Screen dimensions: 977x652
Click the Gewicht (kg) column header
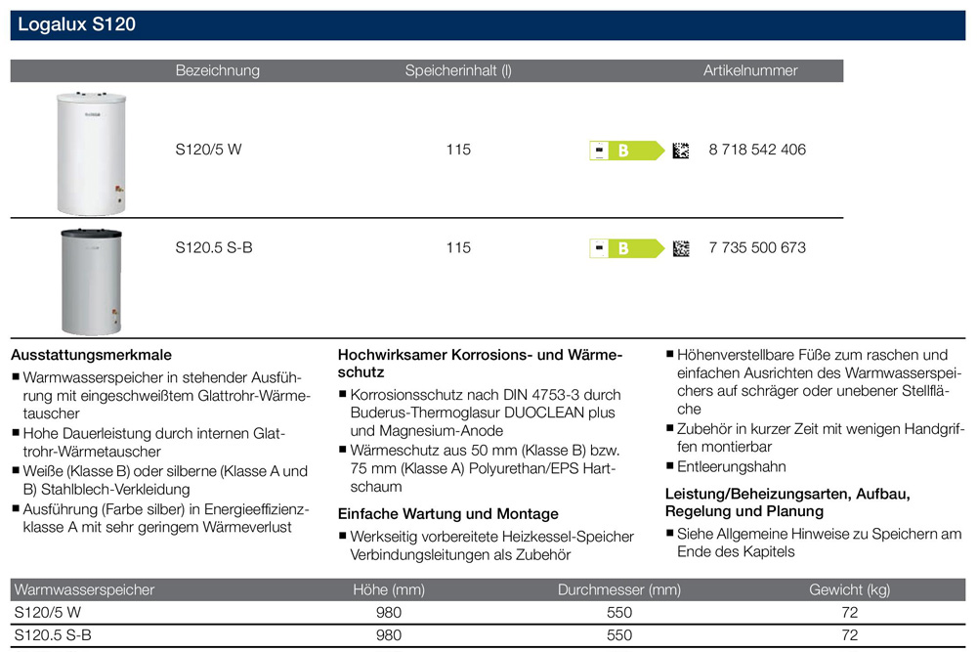tap(849, 589)
